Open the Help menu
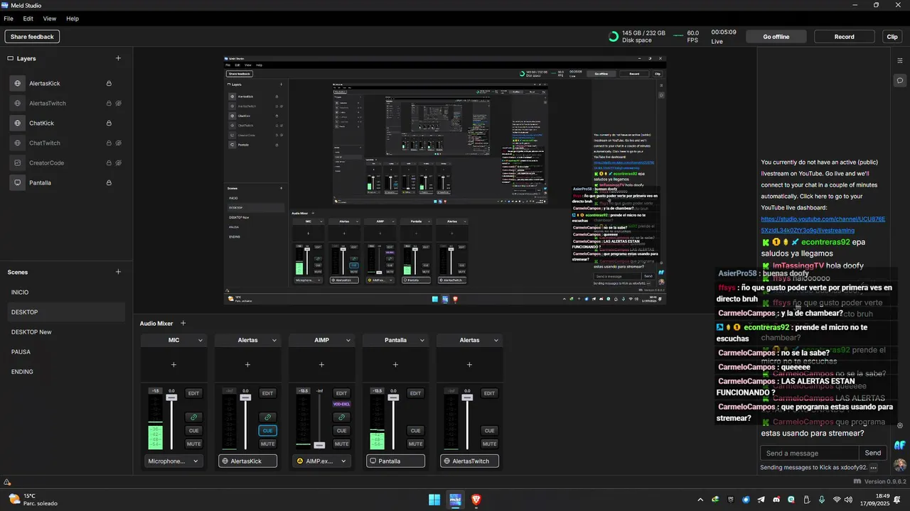Screen dimensions: 910x511 point(73,18)
